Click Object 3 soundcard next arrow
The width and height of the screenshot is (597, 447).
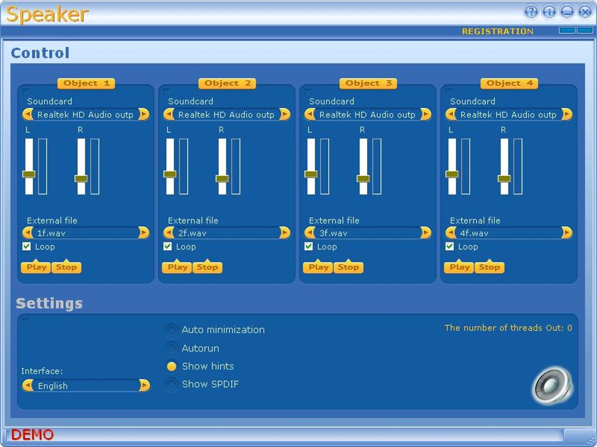(x=426, y=114)
